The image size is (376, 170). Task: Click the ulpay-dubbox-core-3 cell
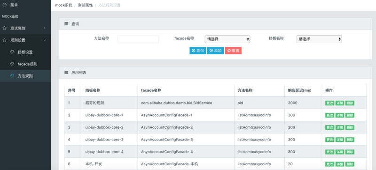coord(110,140)
